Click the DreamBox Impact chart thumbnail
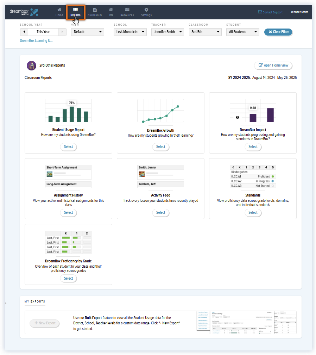This screenshot has width=316, height=355. 253,111
